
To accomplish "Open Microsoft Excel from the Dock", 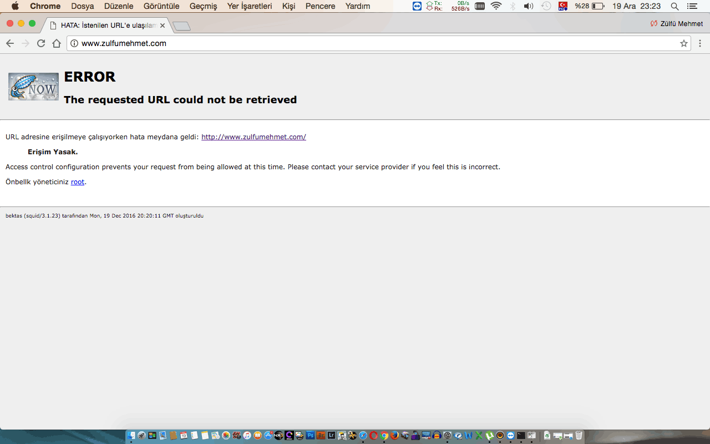I will [x=479, y=436].
